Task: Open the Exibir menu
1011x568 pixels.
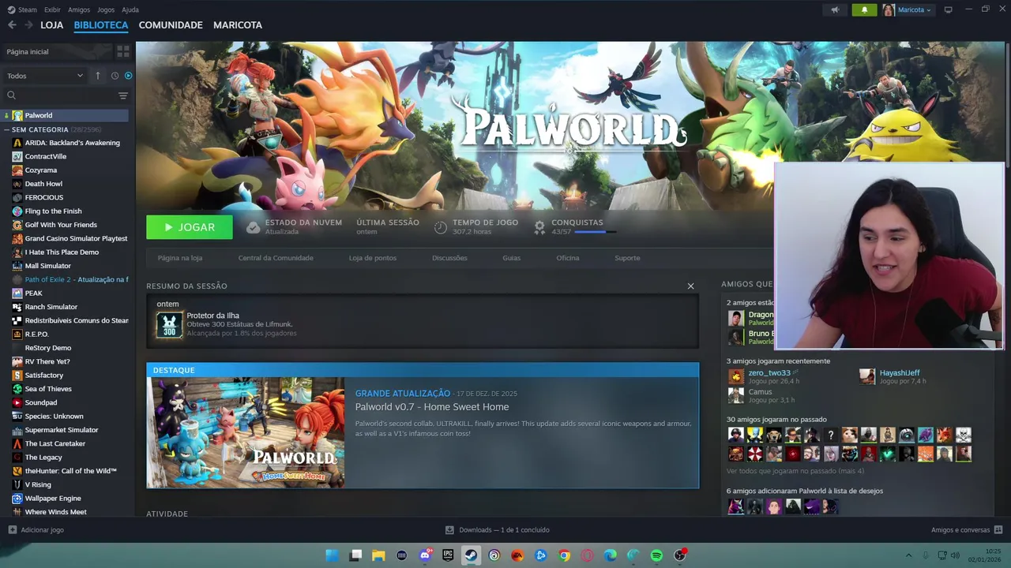Action: 52,9
